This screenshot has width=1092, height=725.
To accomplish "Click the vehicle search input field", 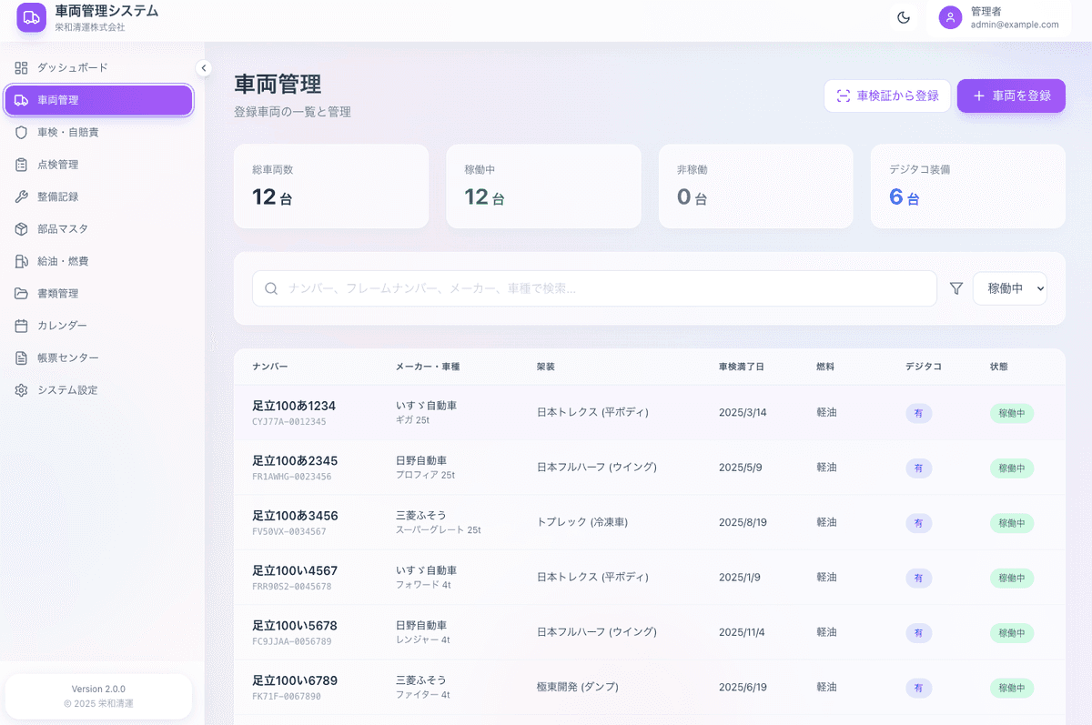I will pyautogui.click(x=601, y=288).
